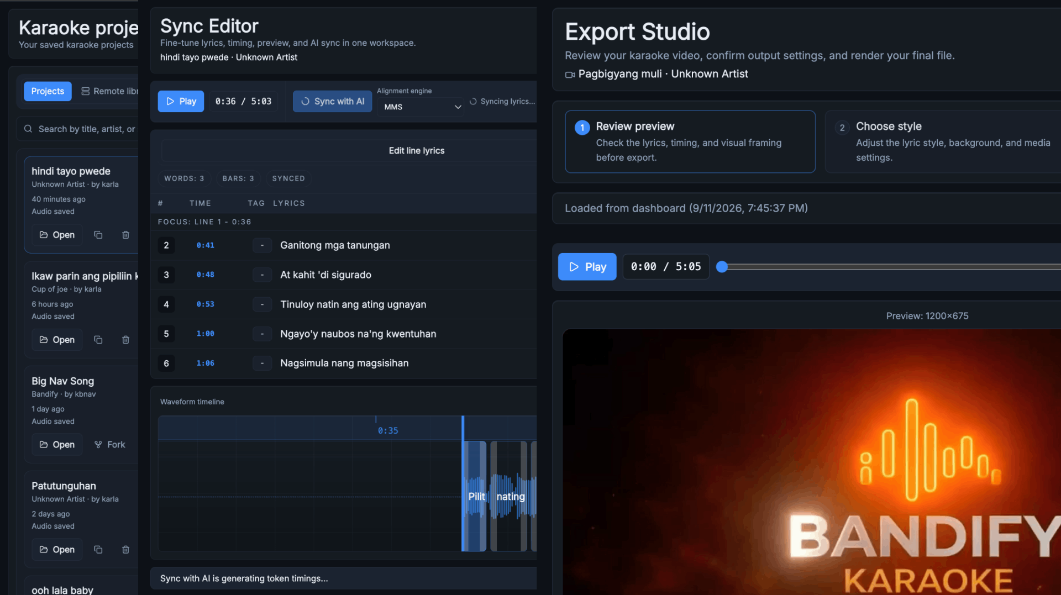
Task: Select the 0:41 timestamp on line 2
Action: pyautogui.click(x=206, y=245)
